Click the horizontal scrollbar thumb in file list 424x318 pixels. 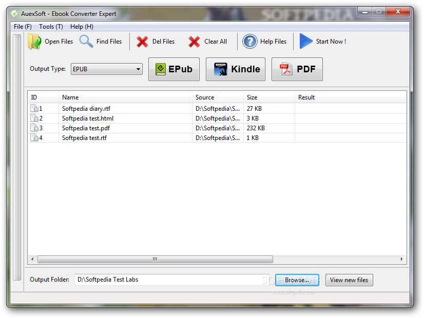(x=155, y=259)
